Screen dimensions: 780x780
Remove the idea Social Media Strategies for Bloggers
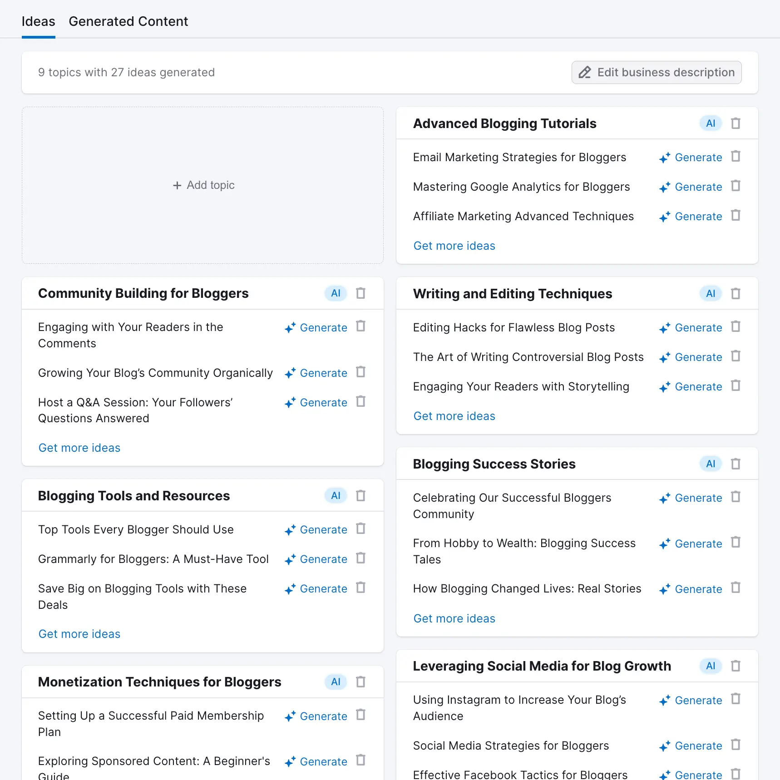[736, 745]
